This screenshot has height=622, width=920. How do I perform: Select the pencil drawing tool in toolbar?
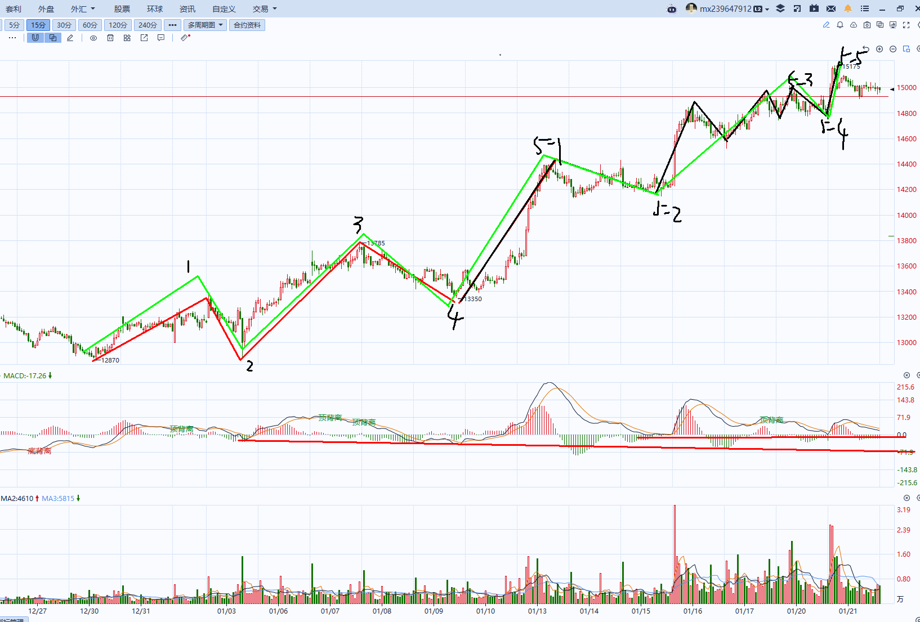(x=70, y=38)
